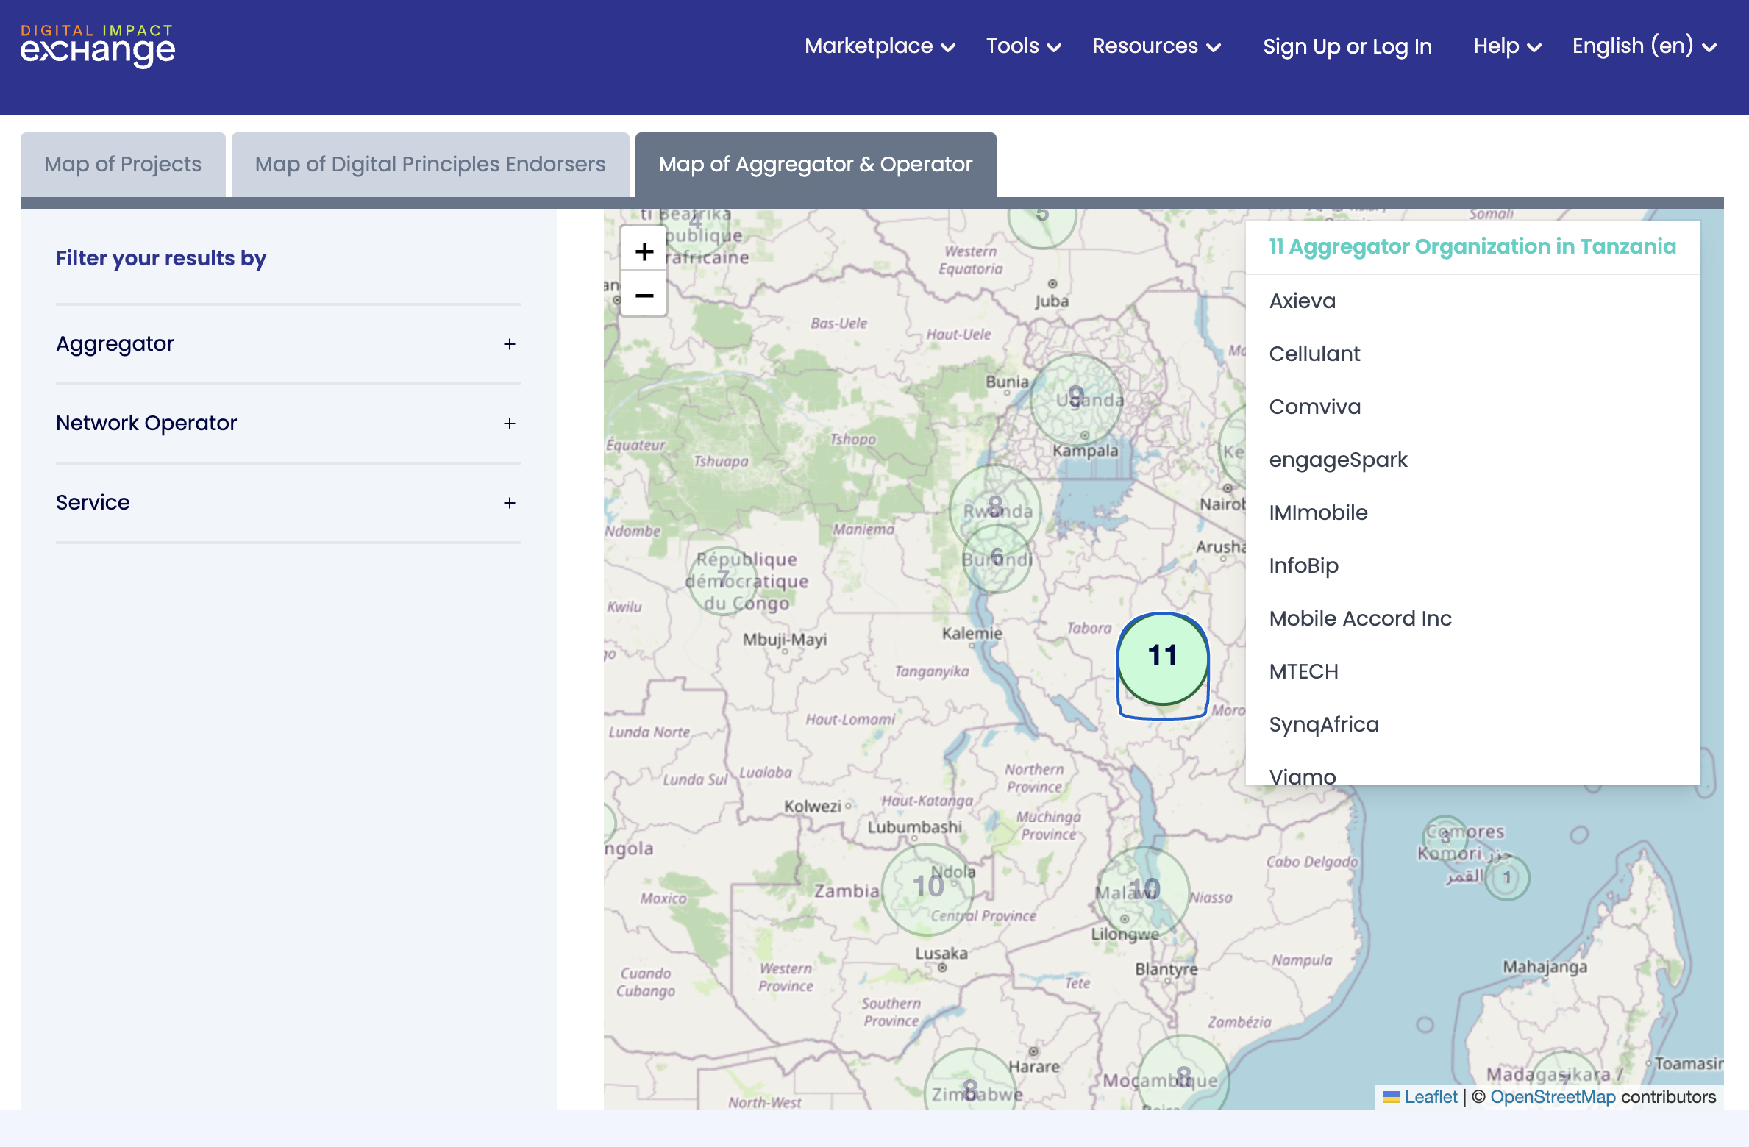Open the Uganda cluster marker showing 9
The height and width of the screenshot is (1147, 1749).
(x=1076, y=399)
